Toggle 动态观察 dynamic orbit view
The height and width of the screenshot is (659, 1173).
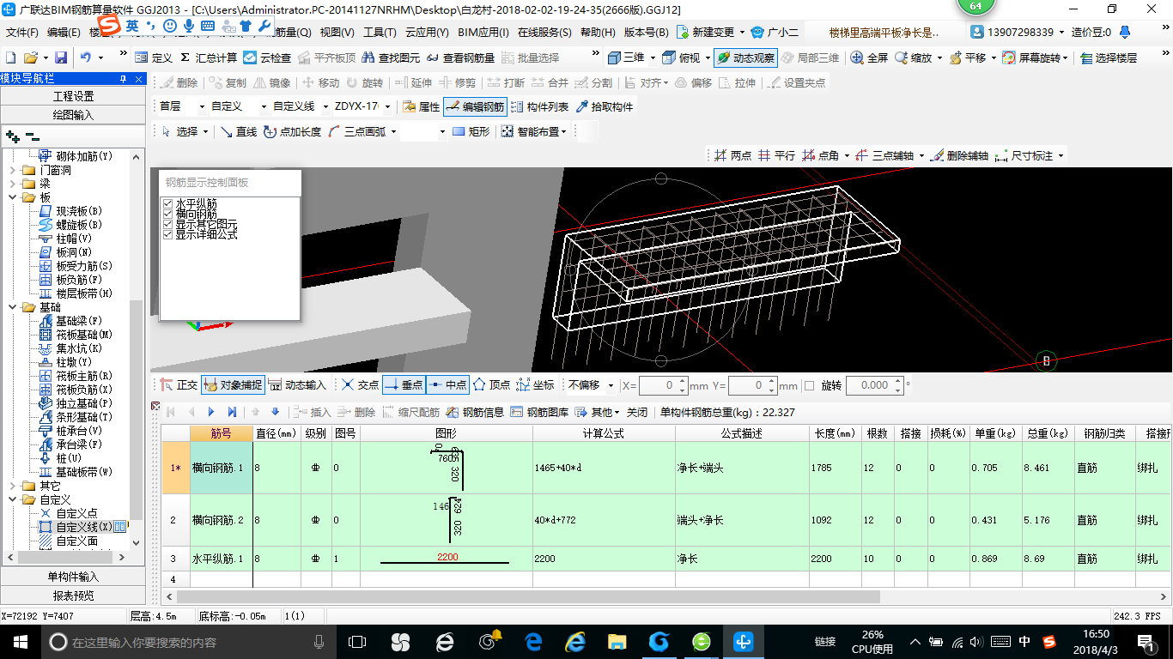coord(745,57)
